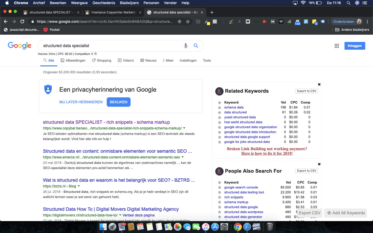Viewport: 373px width, 233px height.
Task: Open the Chrome three-dot menu
Action: (x=367, y=21)
